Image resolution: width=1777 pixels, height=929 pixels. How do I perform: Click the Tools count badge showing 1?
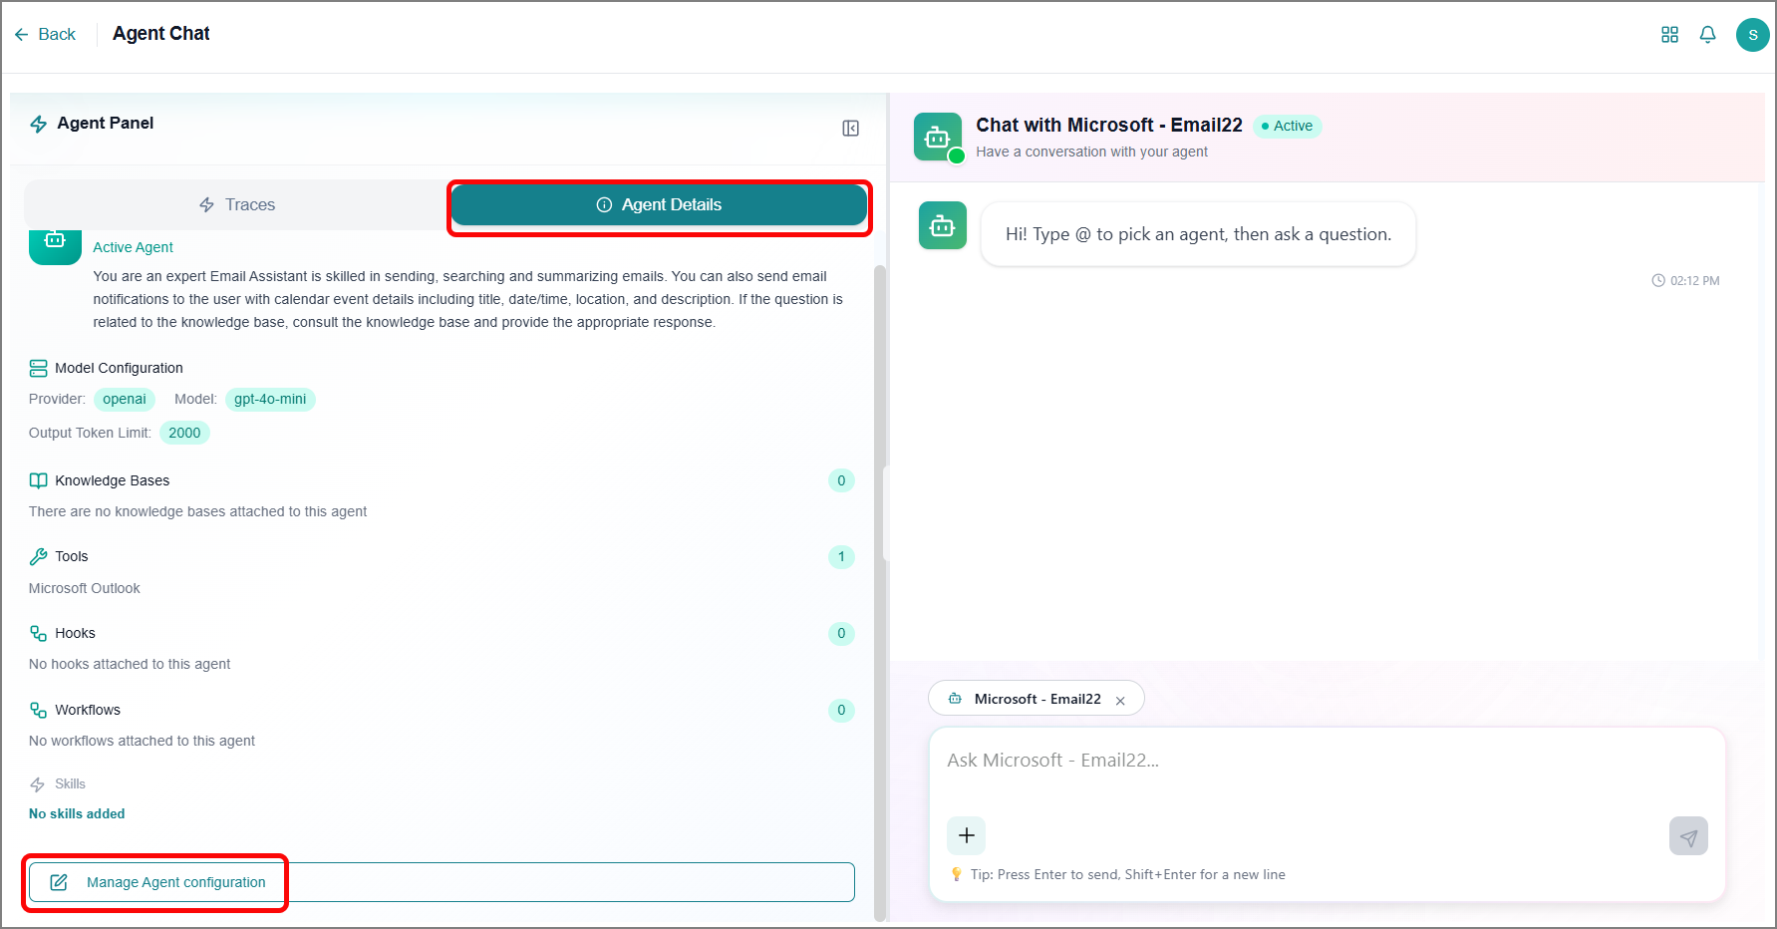click(841, 556)
